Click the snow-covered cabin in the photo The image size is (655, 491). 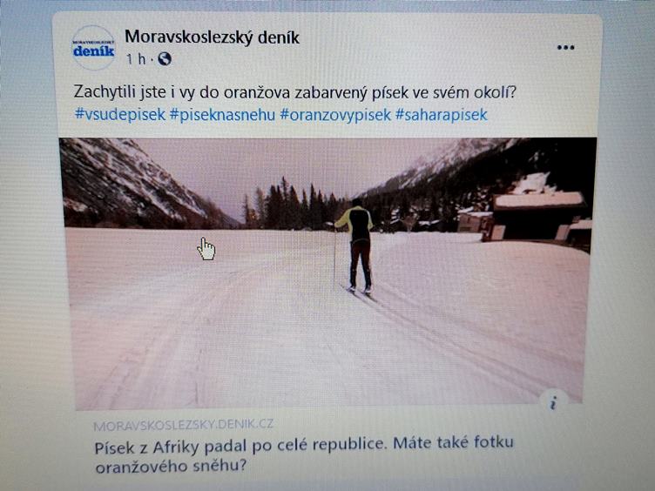click(536, 215)
